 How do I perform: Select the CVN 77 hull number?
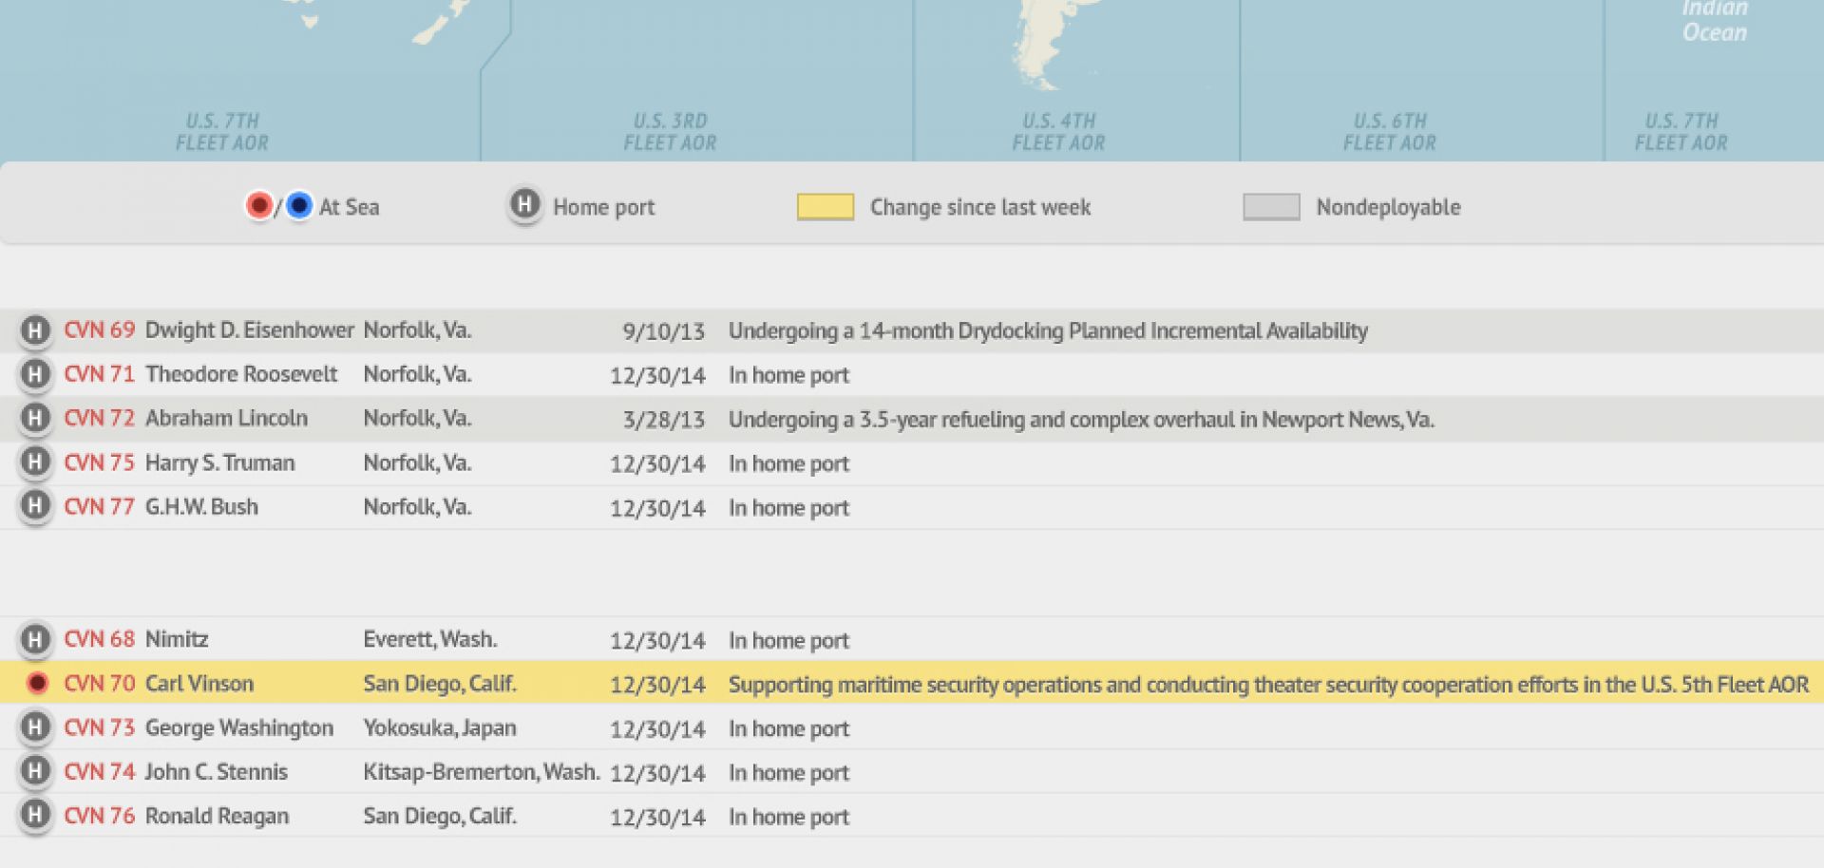(x=99, y=506)
